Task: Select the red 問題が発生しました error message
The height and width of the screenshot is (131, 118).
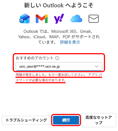Action: tap(59, 77)
